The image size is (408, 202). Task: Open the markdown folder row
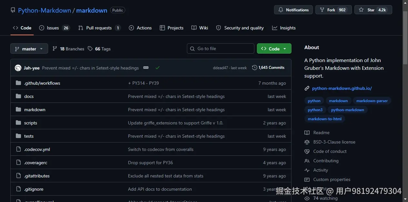pos(151,110)
